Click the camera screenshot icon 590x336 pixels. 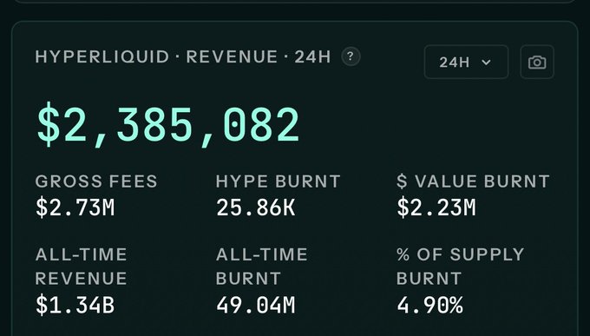537,63
